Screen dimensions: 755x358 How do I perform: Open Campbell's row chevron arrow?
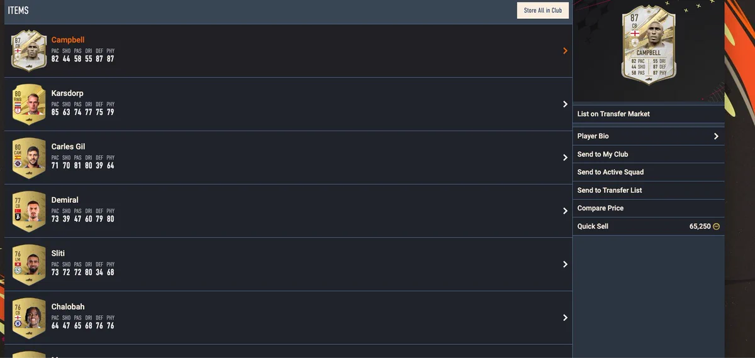(565, 51)
